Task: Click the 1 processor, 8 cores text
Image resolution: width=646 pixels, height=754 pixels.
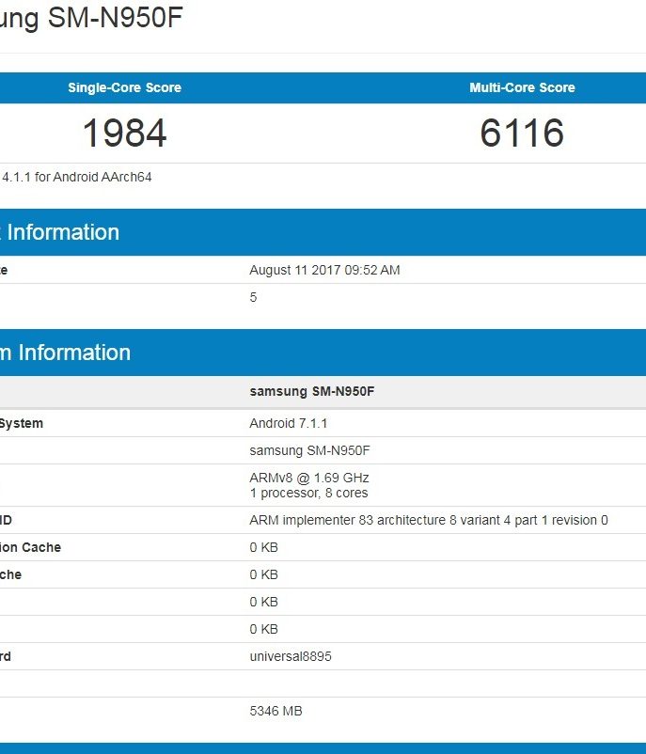Action: [308, 493]
